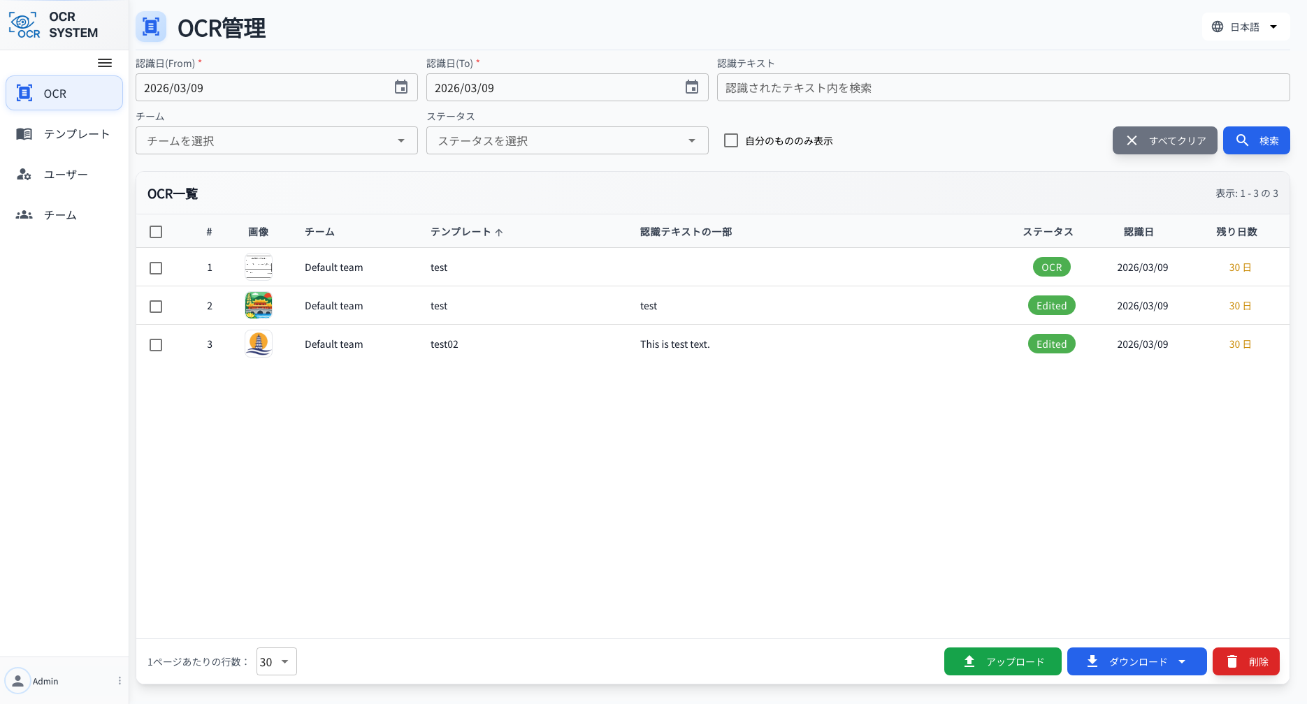Click the hamburger menu to collapse sidebar
The height and width of the screenshot is (704, 1307).
click(x=105, y=63)
